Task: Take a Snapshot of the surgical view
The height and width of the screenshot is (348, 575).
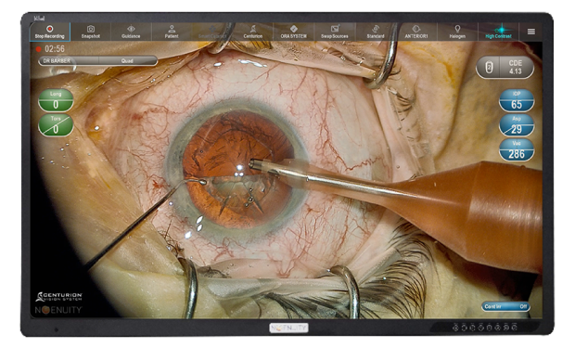Action: point(91,32)
